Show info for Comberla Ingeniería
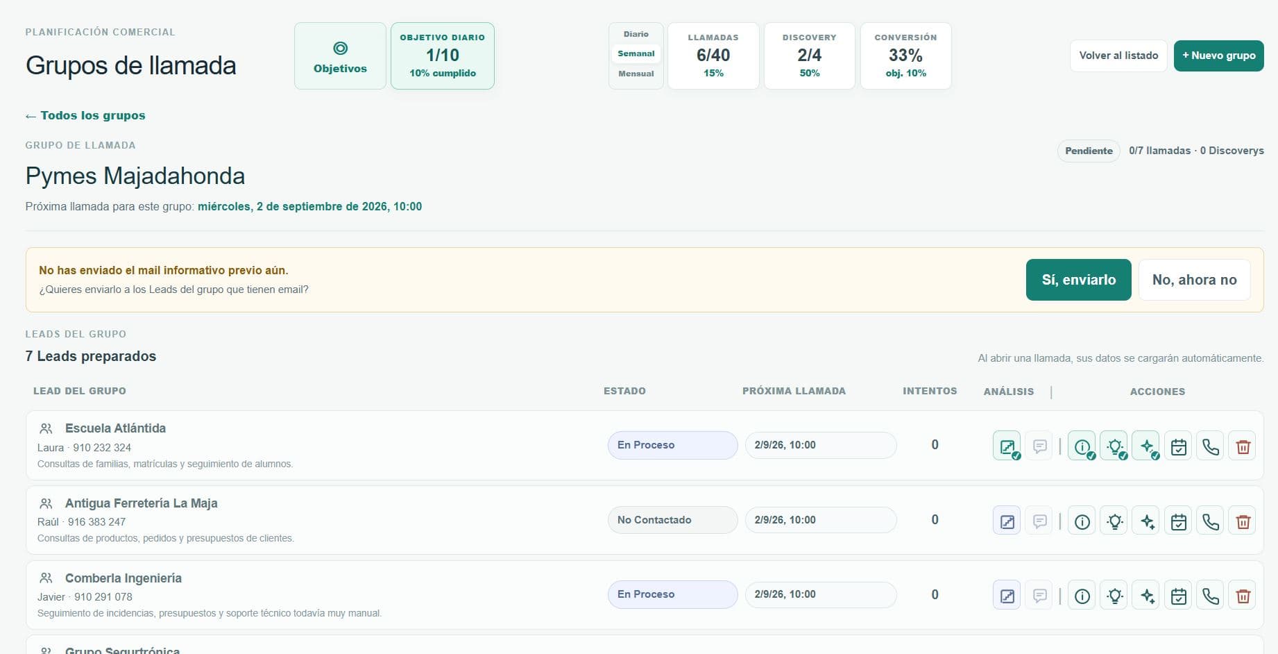Viewport: 1278px width, 654px height. click(1082, 595)
